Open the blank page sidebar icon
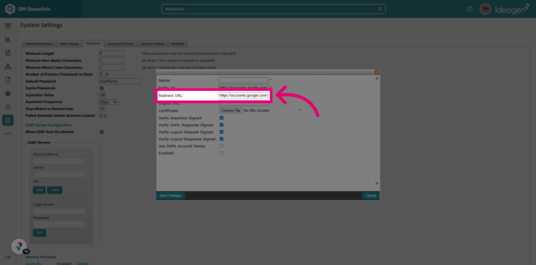 pos(8,80)
